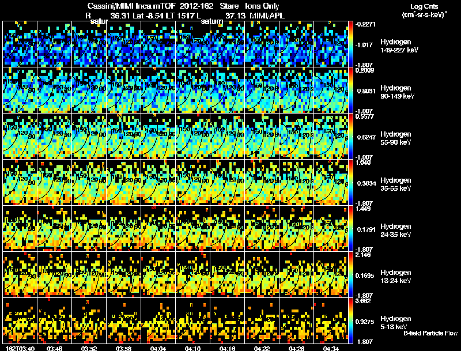The height and width of the screenshot is (351, 461).
Task: Click the color bar beside 35-55 keV row
Action: tap(350, 182)
